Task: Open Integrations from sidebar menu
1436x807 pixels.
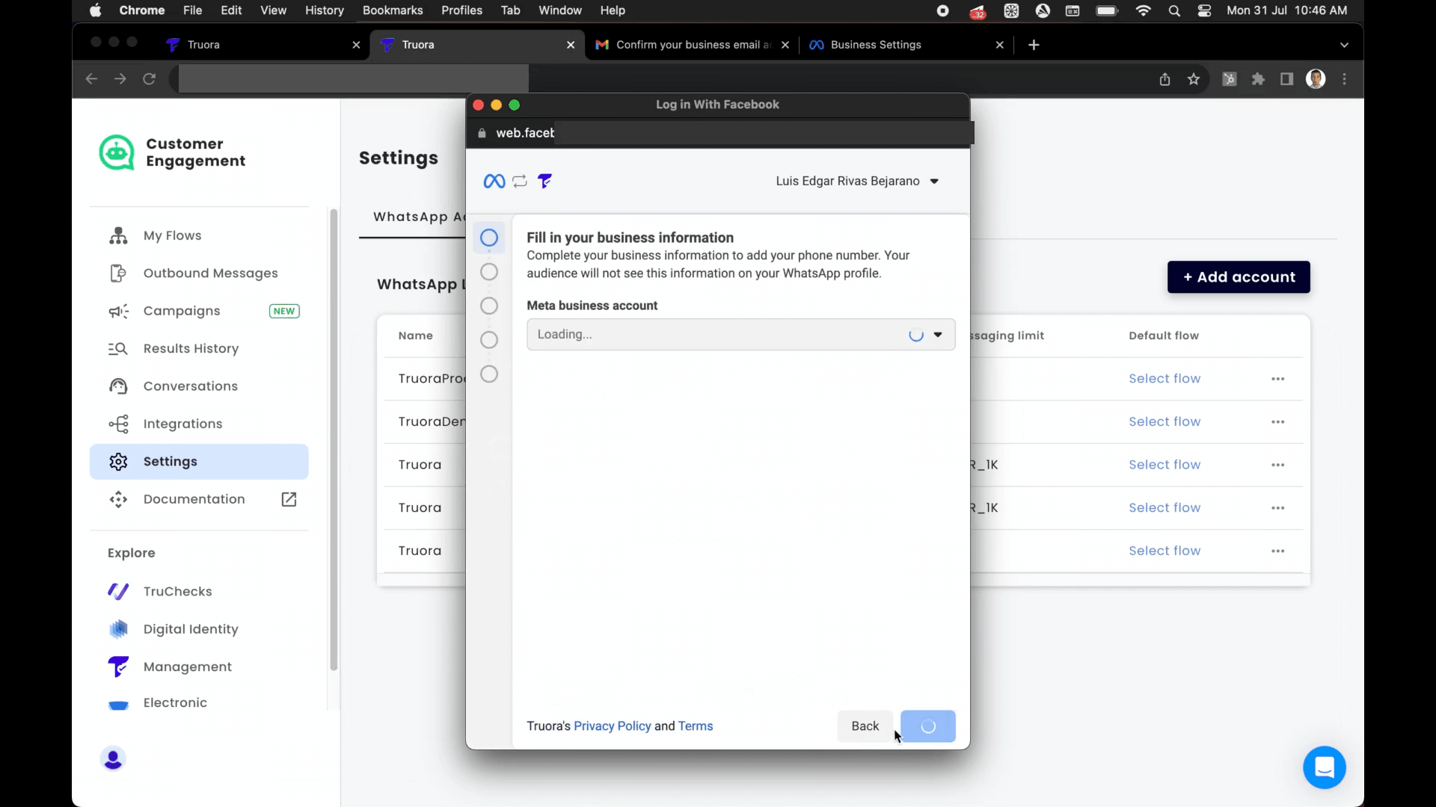Action: (x=182, y=424)
